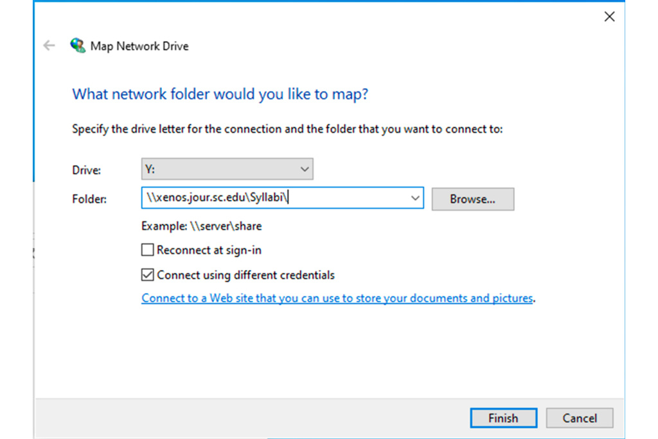
Task: Click into the Folder path text field
Action: click(x=275, y=199)
